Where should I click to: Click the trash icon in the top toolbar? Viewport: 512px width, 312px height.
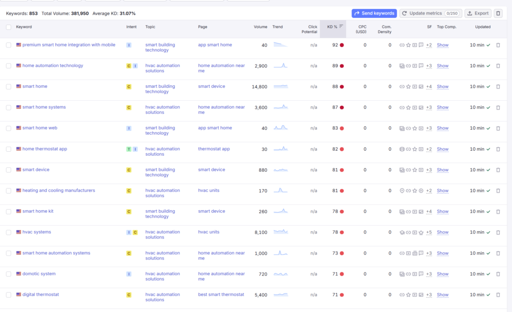coord(498,13)
